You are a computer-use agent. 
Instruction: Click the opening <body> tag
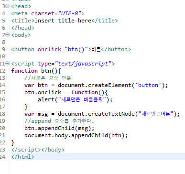[x=21, y=35]
